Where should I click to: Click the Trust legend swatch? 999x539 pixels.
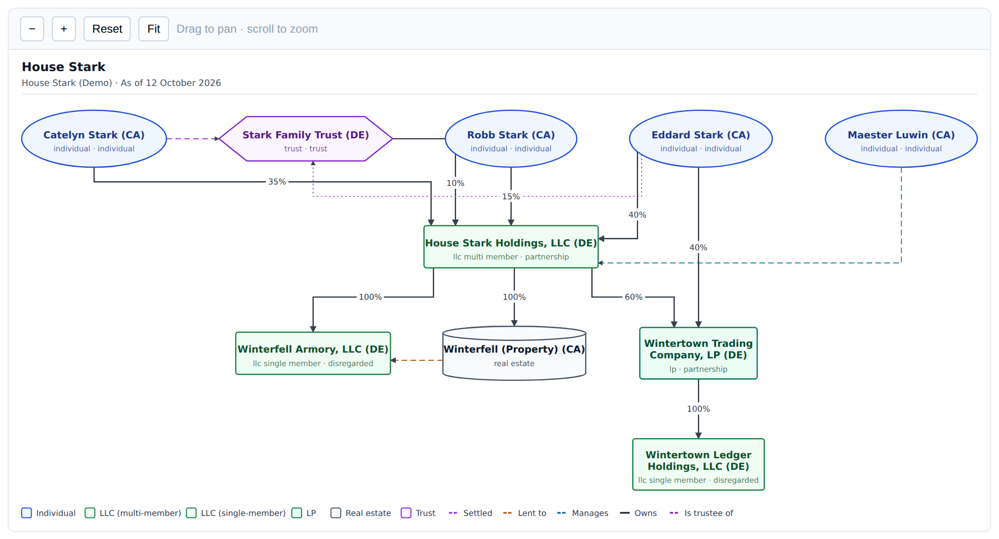[x=406, y=513]
